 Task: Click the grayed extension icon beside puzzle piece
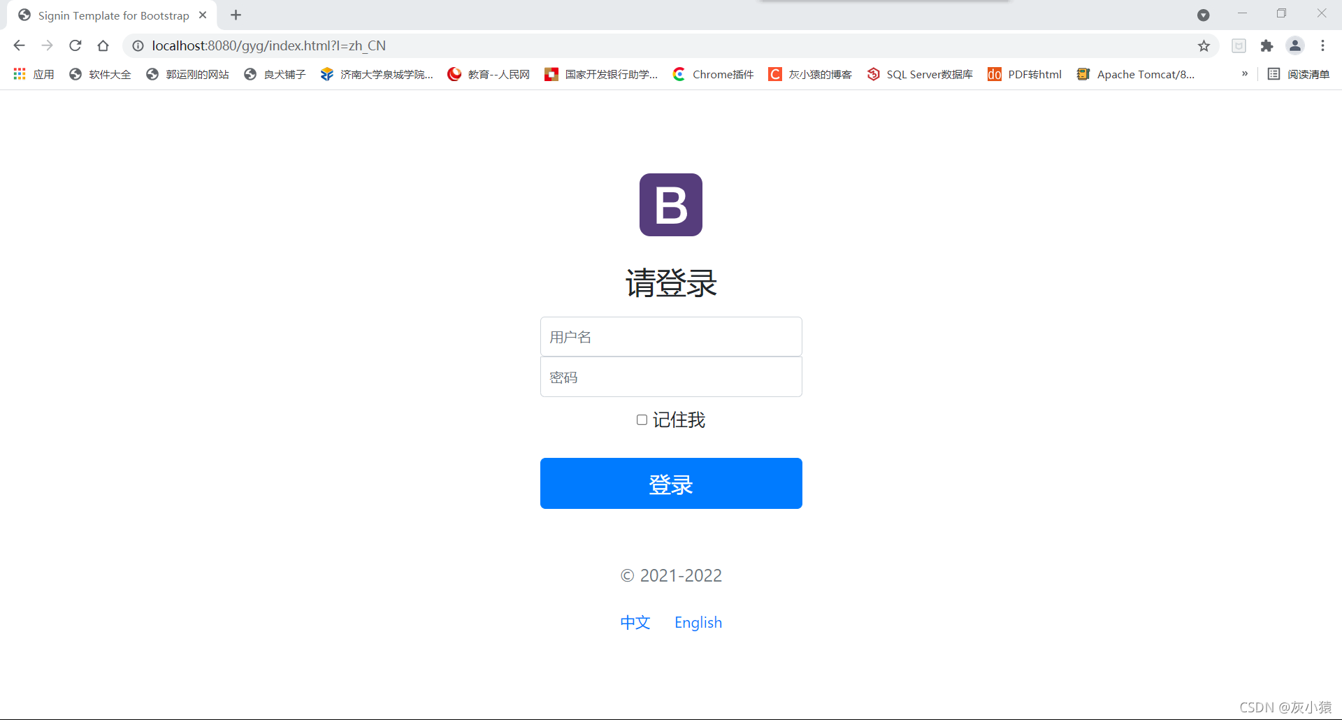(1239, 45)
